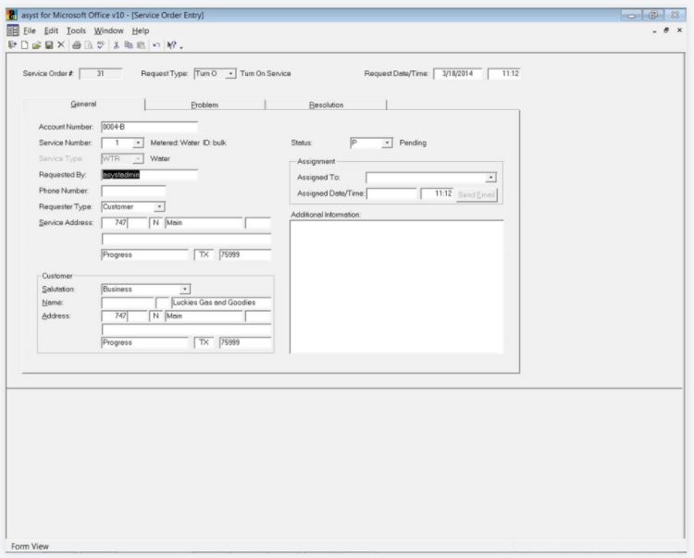694x558 pixels.
Task: Click Customer Address zip 75999 field
Action: click(245, 342)
